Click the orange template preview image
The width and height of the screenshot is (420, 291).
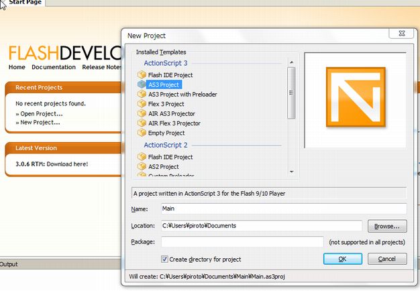[356, 97]
